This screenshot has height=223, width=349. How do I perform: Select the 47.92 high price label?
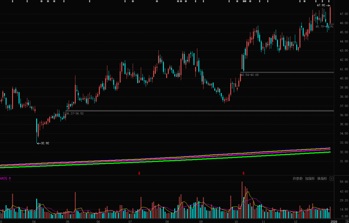(321, 5)
